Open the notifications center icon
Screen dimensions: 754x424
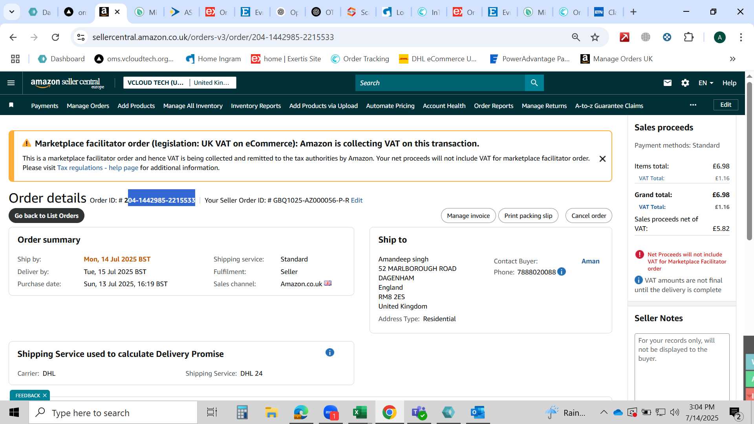point(735,413)
